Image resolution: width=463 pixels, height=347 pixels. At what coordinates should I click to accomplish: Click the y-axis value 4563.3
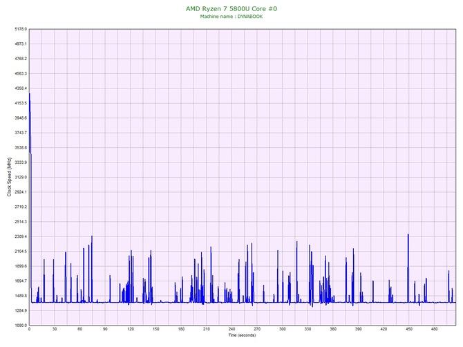(21, 73)
